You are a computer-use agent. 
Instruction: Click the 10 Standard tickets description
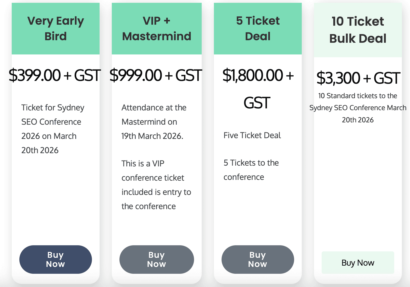358,108
